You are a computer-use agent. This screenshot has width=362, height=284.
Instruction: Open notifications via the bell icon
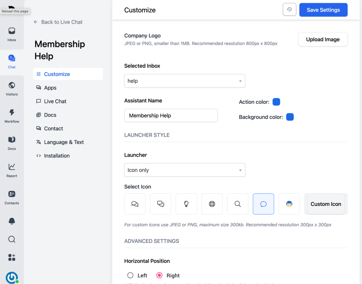[x=12, y=221]
